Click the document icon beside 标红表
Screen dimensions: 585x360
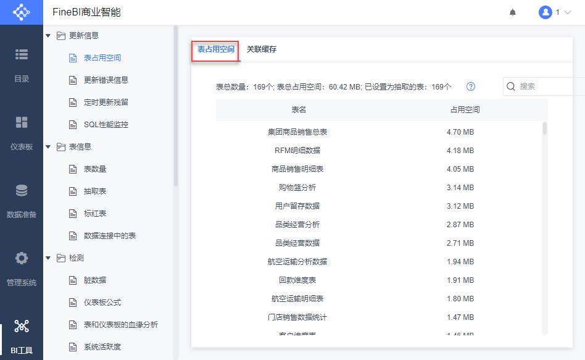tap(73, 214)
